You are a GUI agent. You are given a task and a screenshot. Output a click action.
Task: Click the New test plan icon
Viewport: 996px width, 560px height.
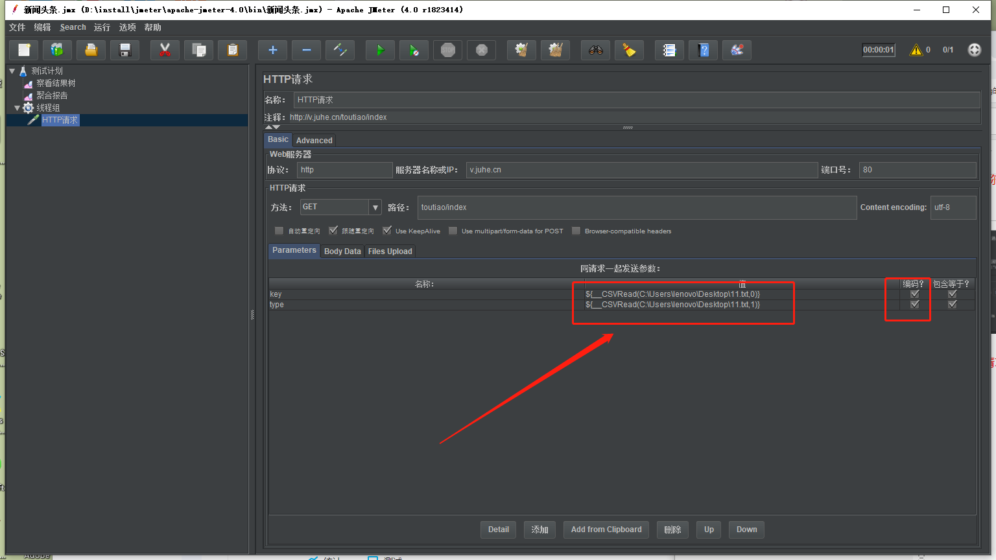(x=24, y=50)
